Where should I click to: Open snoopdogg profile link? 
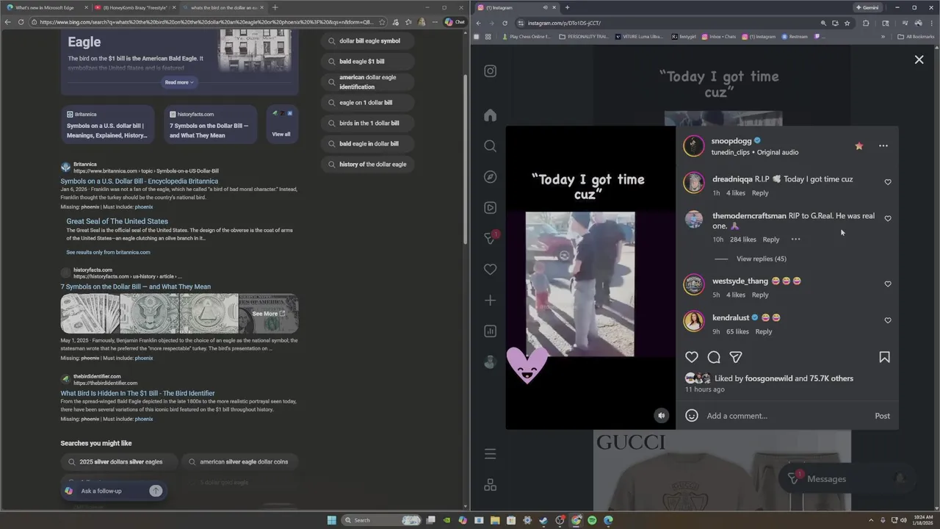coord(731,141)
